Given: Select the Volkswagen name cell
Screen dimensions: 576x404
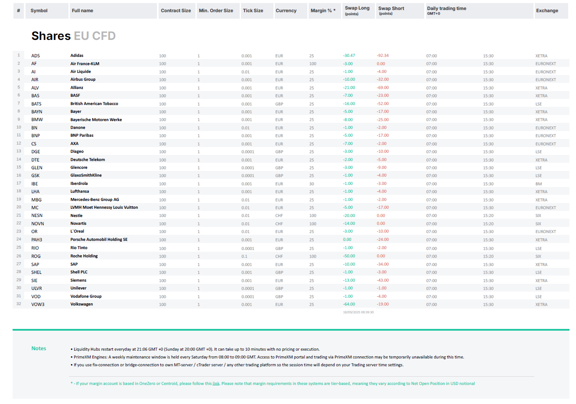Looking at the screenshot, I should (x=81, y=304).
